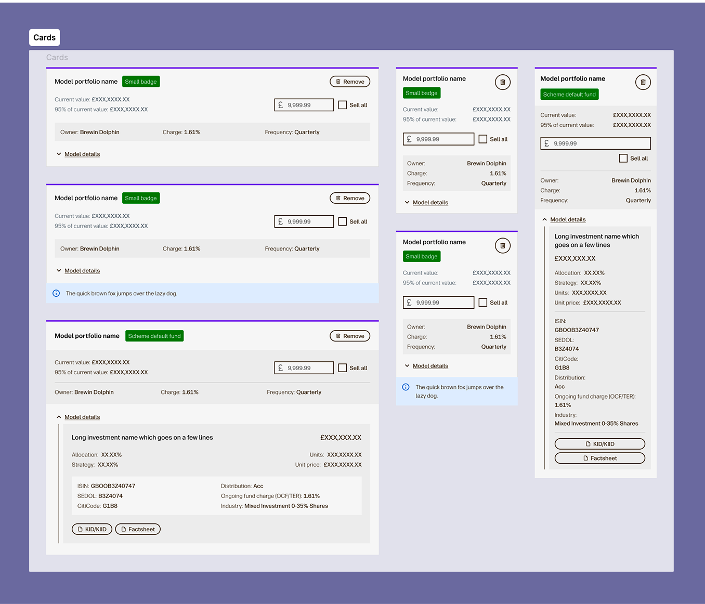The image size is (705, 604).
Task: Tick the Sell all checkbox on the first card
Action: click(x=342, y=104)
